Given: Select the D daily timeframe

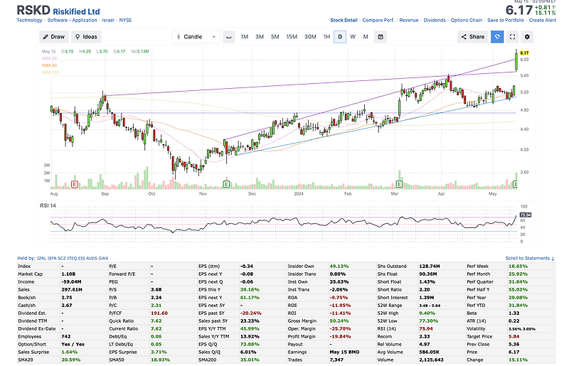Looking at the screenshot, I should [x=340, y=37].
